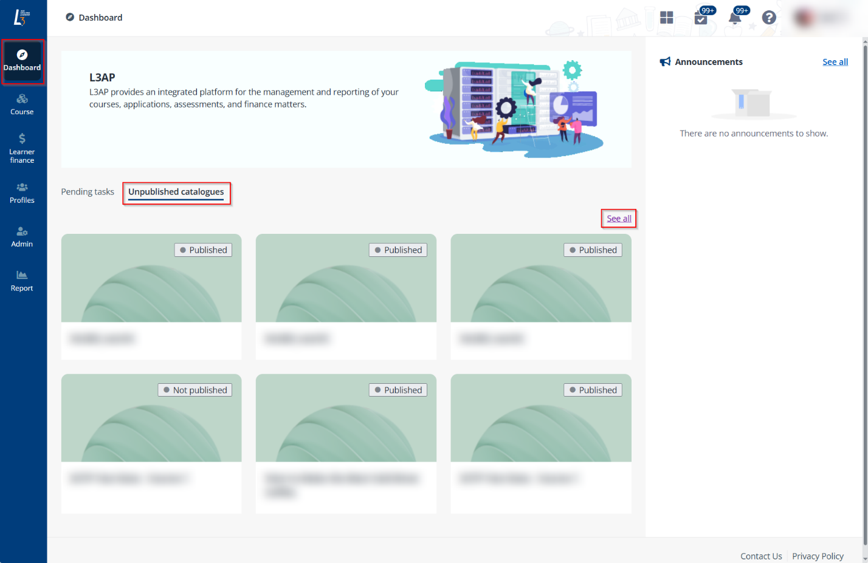Click the help question mark icon
868x563 pixels.
[x=769, y=18]
